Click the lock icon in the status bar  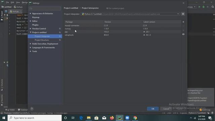208,113
